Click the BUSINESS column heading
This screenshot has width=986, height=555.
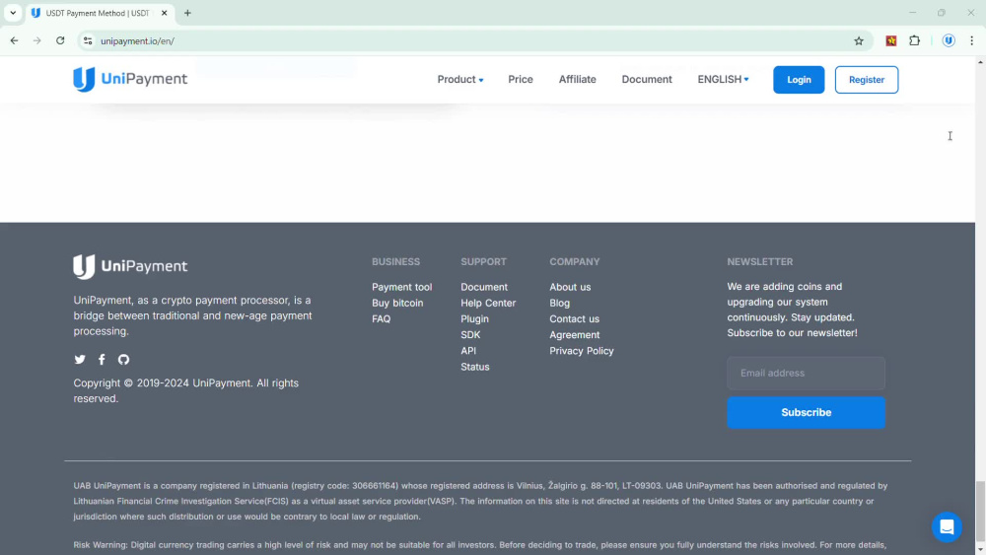coord(395,261)
